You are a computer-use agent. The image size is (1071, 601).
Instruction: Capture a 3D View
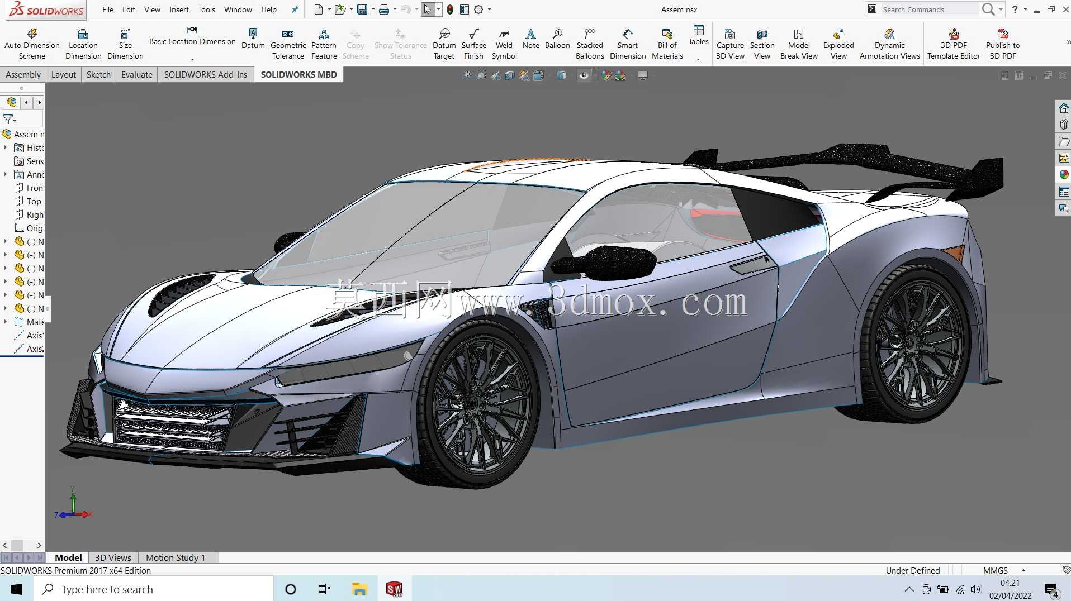(x=730, y=44)
